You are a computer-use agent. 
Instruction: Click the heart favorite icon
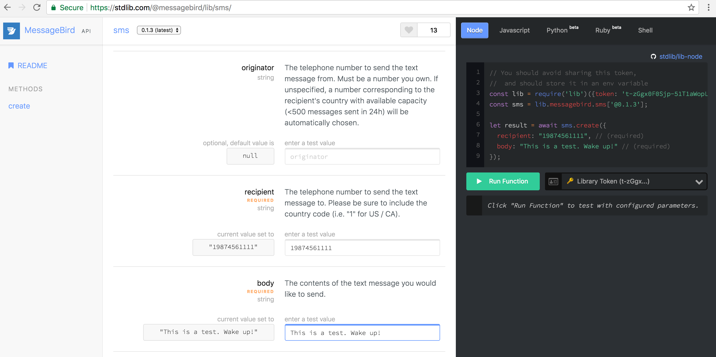click(409, 30)
